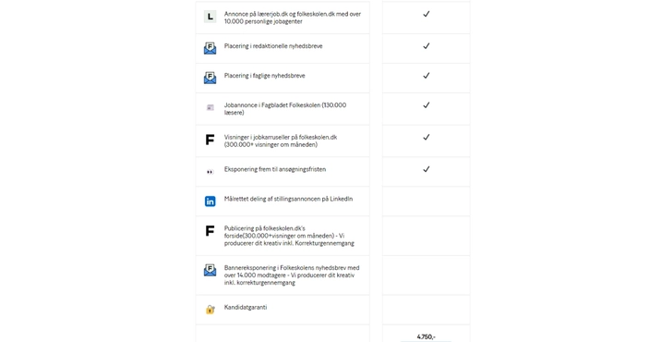
Task: Select Målrettet deling på LinkedIn text
Action: pyautogui.click(x=288, y=199)
